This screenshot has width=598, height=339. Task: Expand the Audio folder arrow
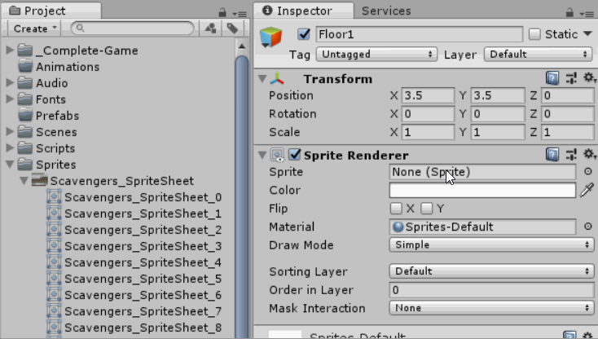tap(10, 82)
